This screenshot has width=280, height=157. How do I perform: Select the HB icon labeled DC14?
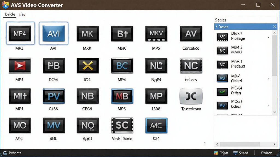pos(54,65)
